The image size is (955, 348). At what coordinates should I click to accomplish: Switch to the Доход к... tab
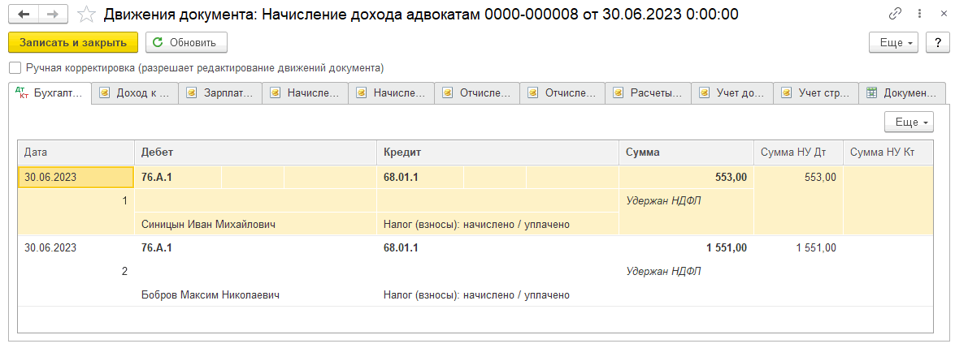[x=134, y=93]
